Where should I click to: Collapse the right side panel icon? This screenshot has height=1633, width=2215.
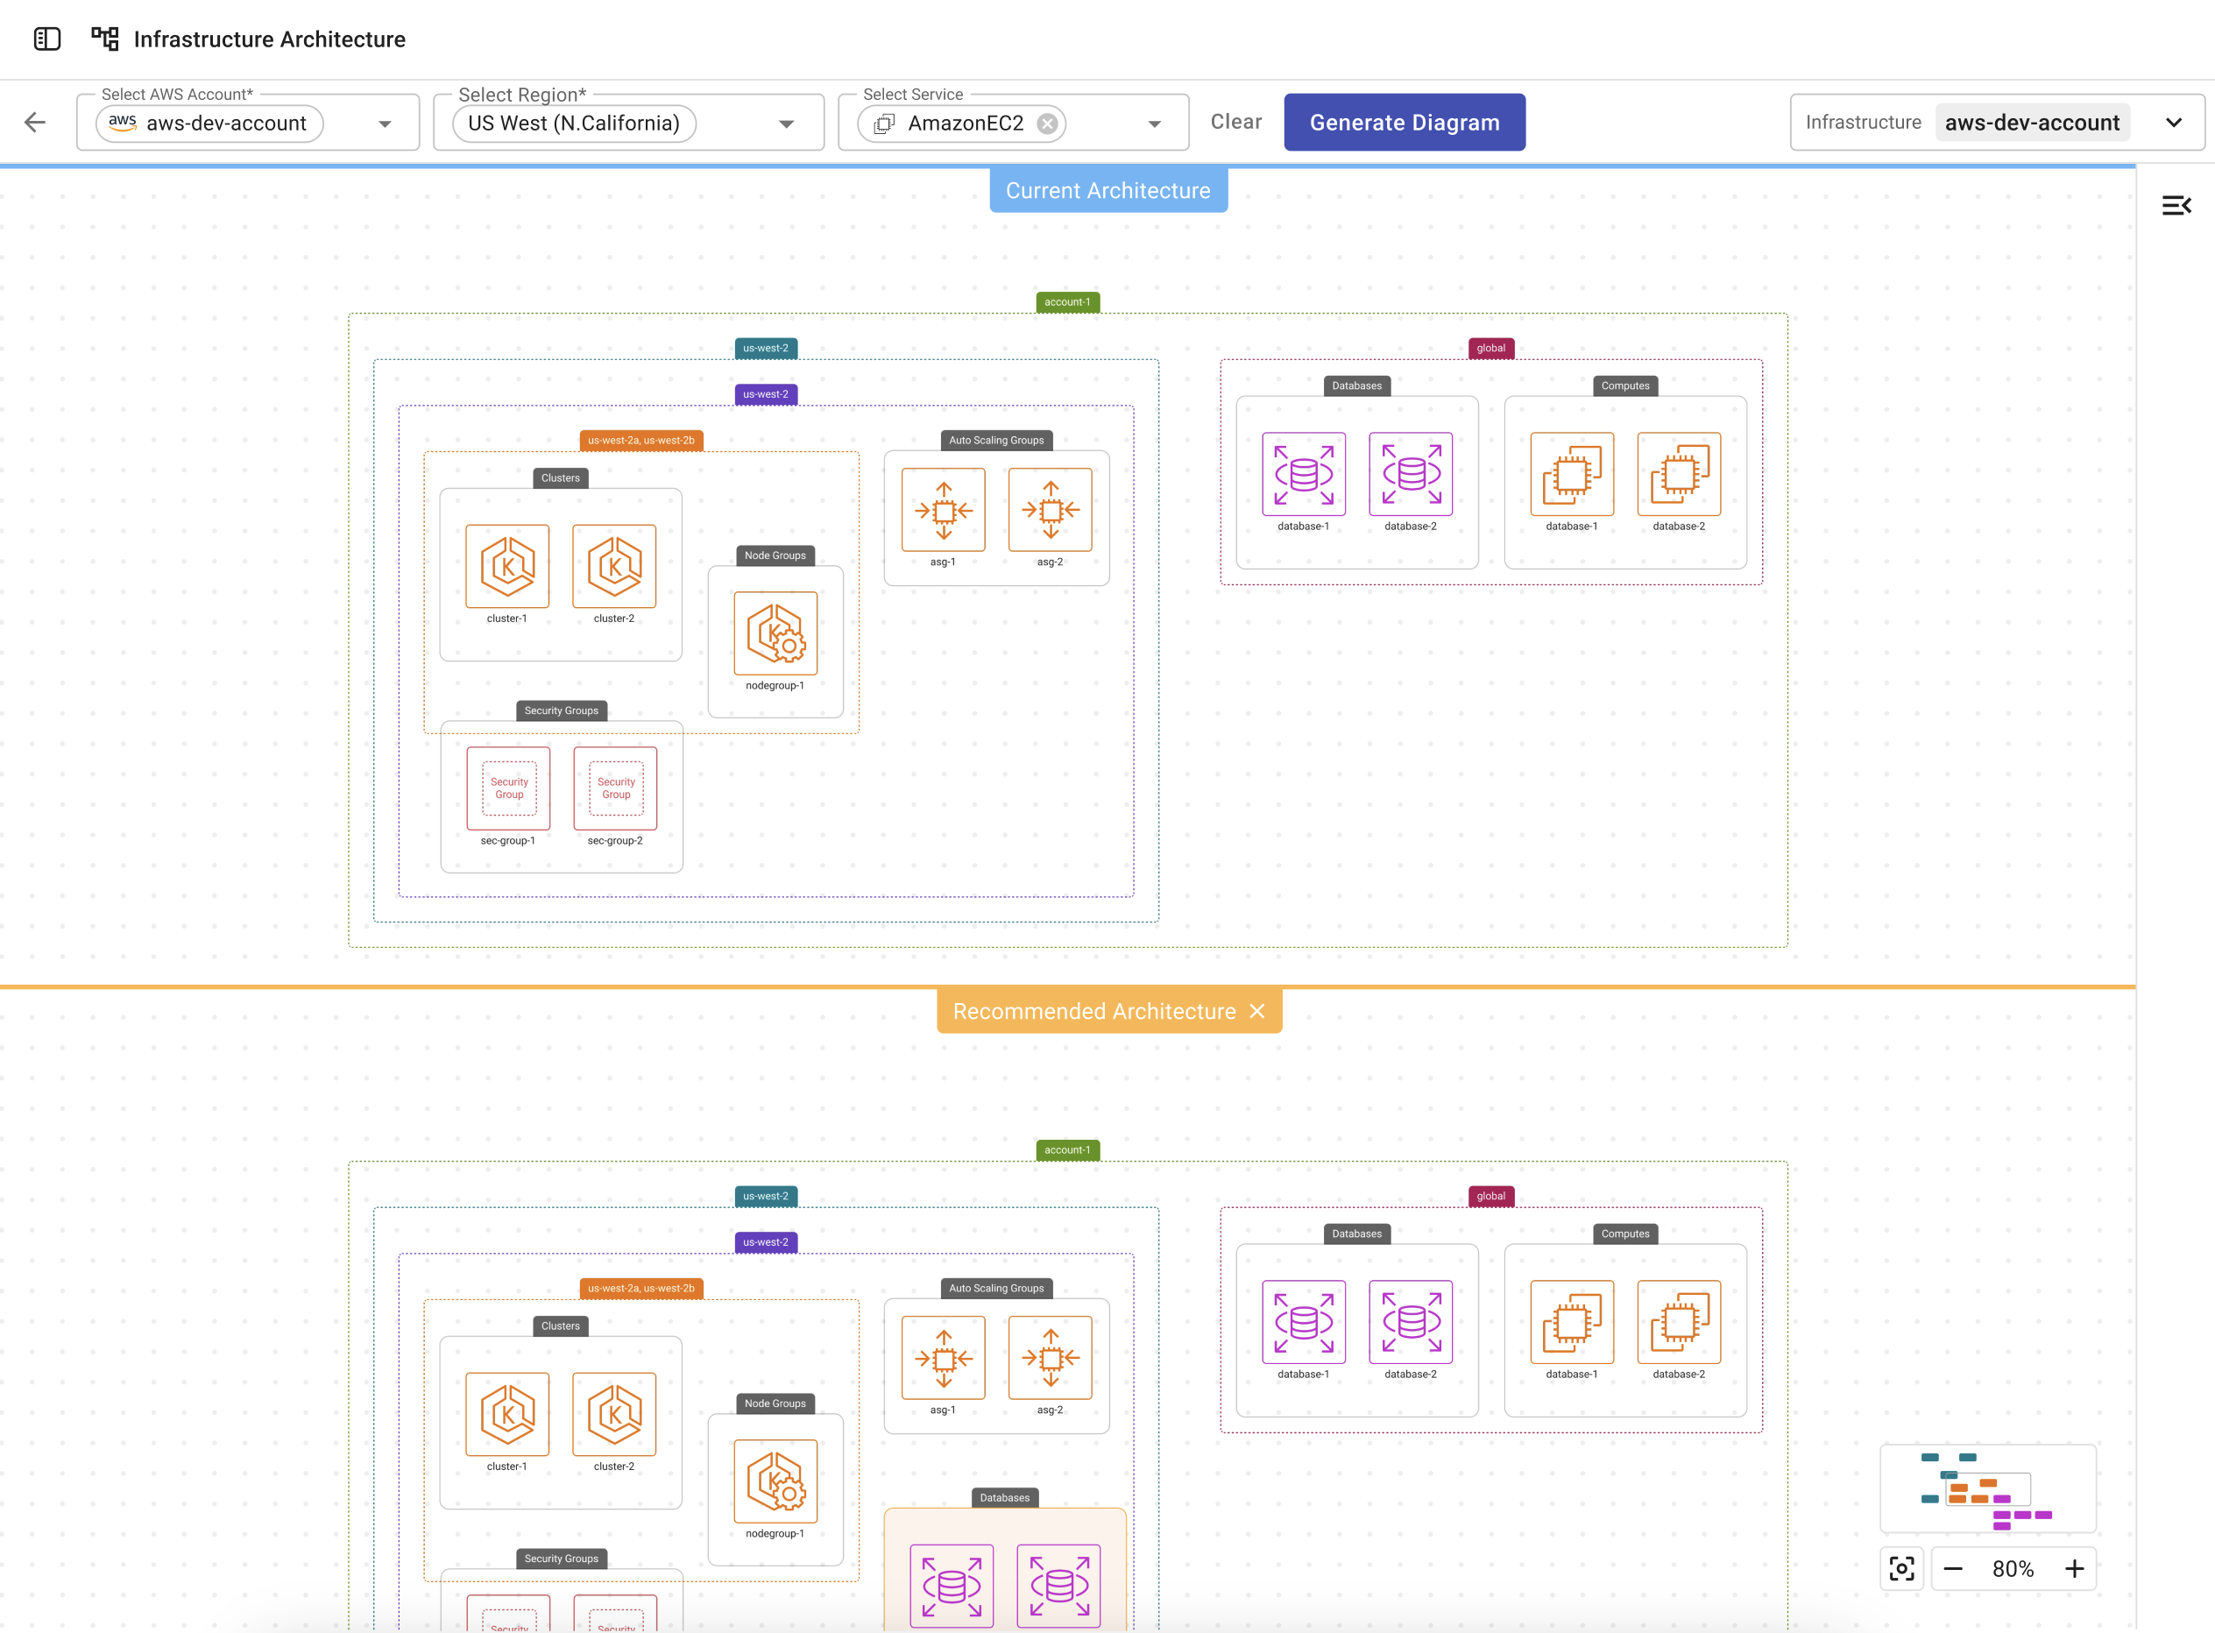pyautogui.click(x=2176, y=206)
